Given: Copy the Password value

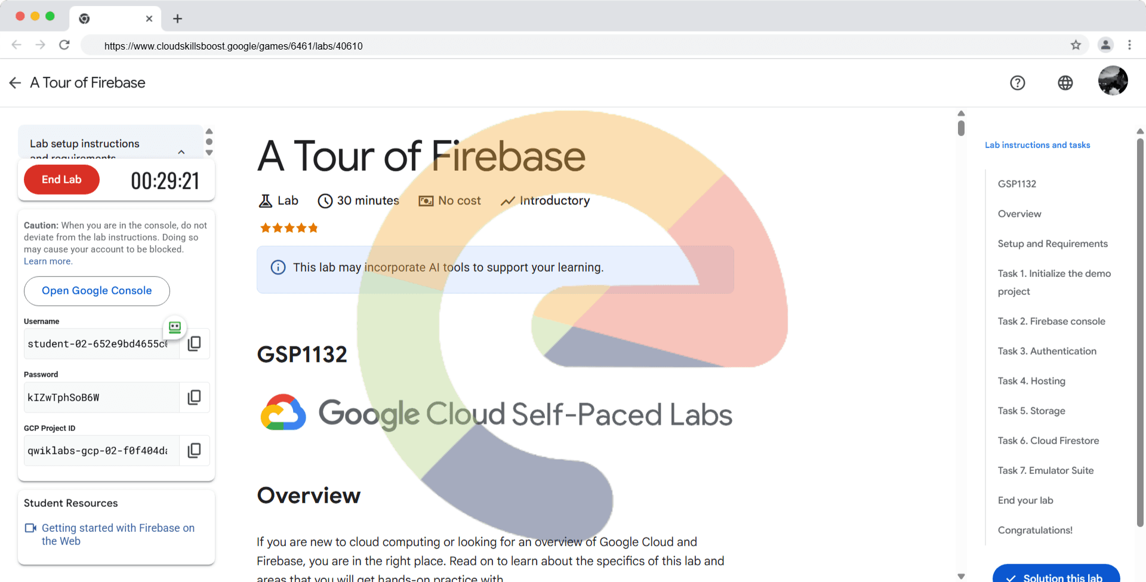Looking at the screenshot, I should click(x=194, y=398).
